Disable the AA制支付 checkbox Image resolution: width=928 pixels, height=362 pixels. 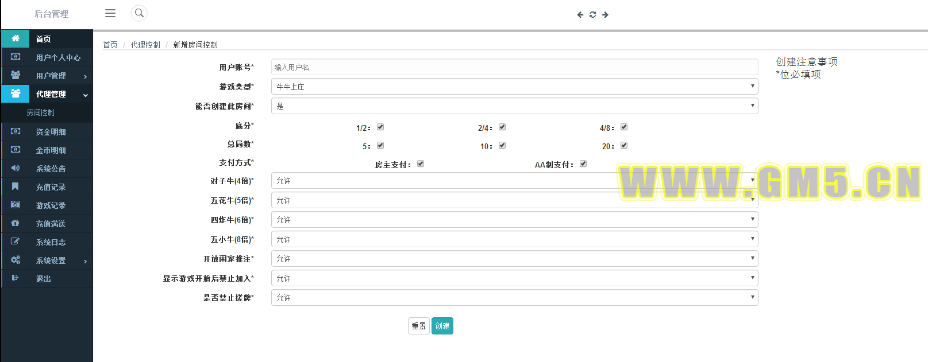(583, 164)
